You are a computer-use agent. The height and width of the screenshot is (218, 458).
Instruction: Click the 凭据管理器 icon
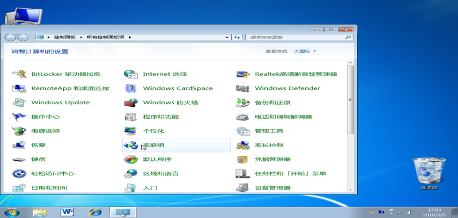tap(243, 159)
